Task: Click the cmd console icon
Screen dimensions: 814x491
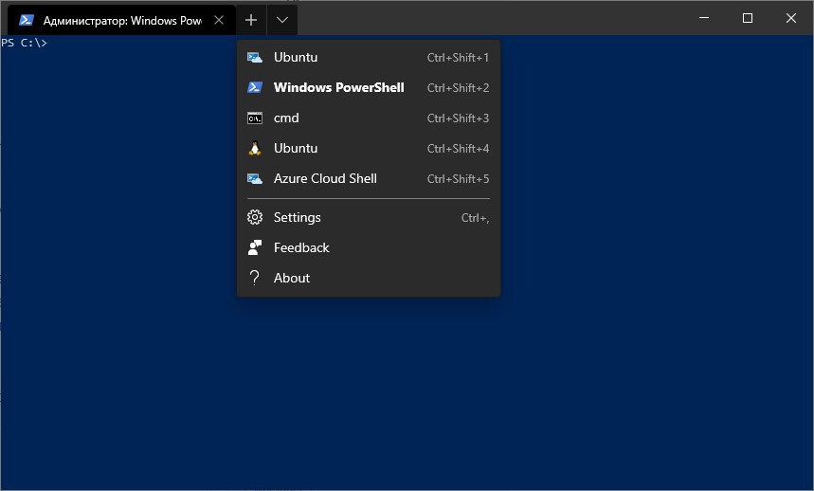Action: [255, 118]
